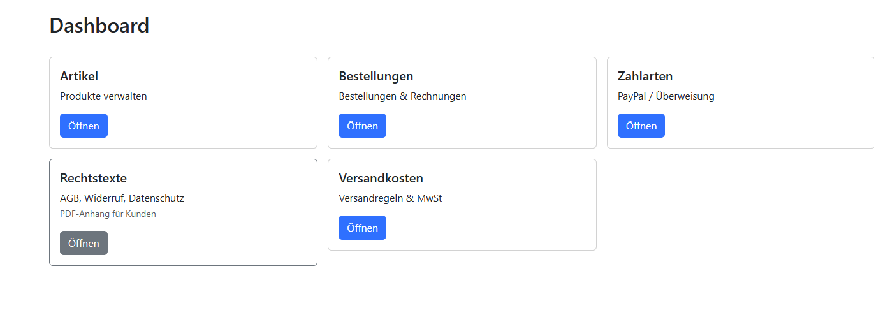Click the 'Versandregeln & MwSt' description

390,198
